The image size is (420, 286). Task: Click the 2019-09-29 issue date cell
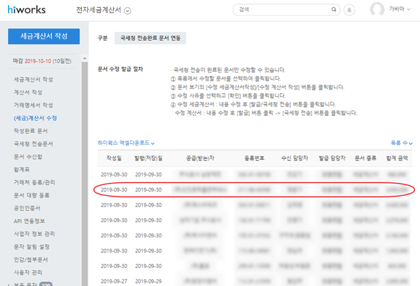pyautogui.click(x=149, y=281)
